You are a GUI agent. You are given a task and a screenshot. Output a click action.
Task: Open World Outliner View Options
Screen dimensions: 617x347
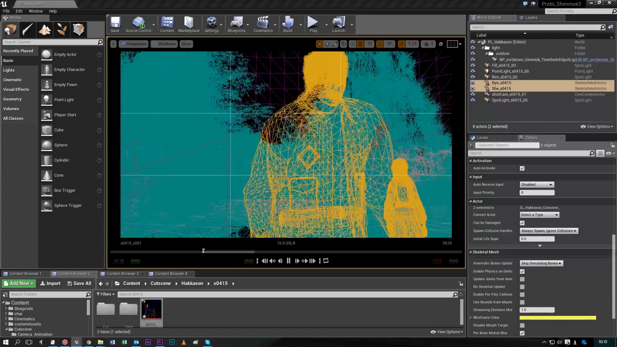coord(597,126)
